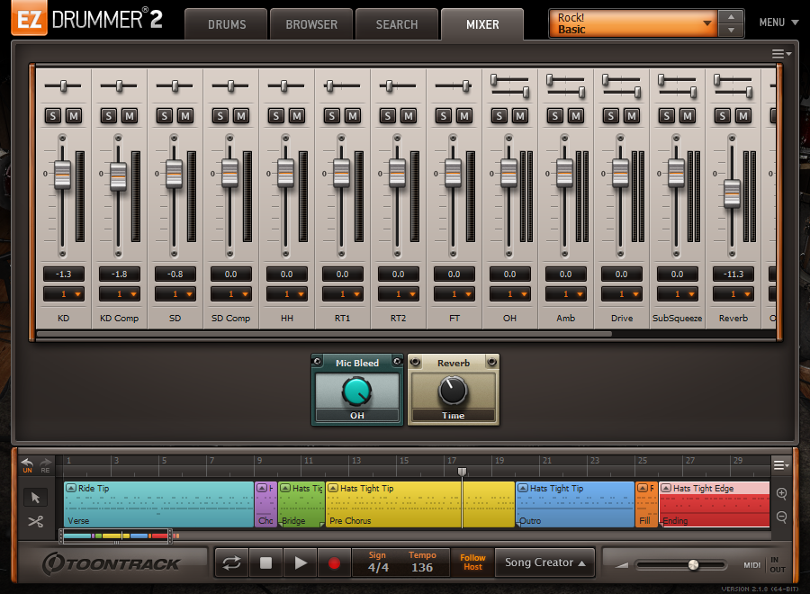
Task: Click the EZ logo icon
Action: coord(30,18)
